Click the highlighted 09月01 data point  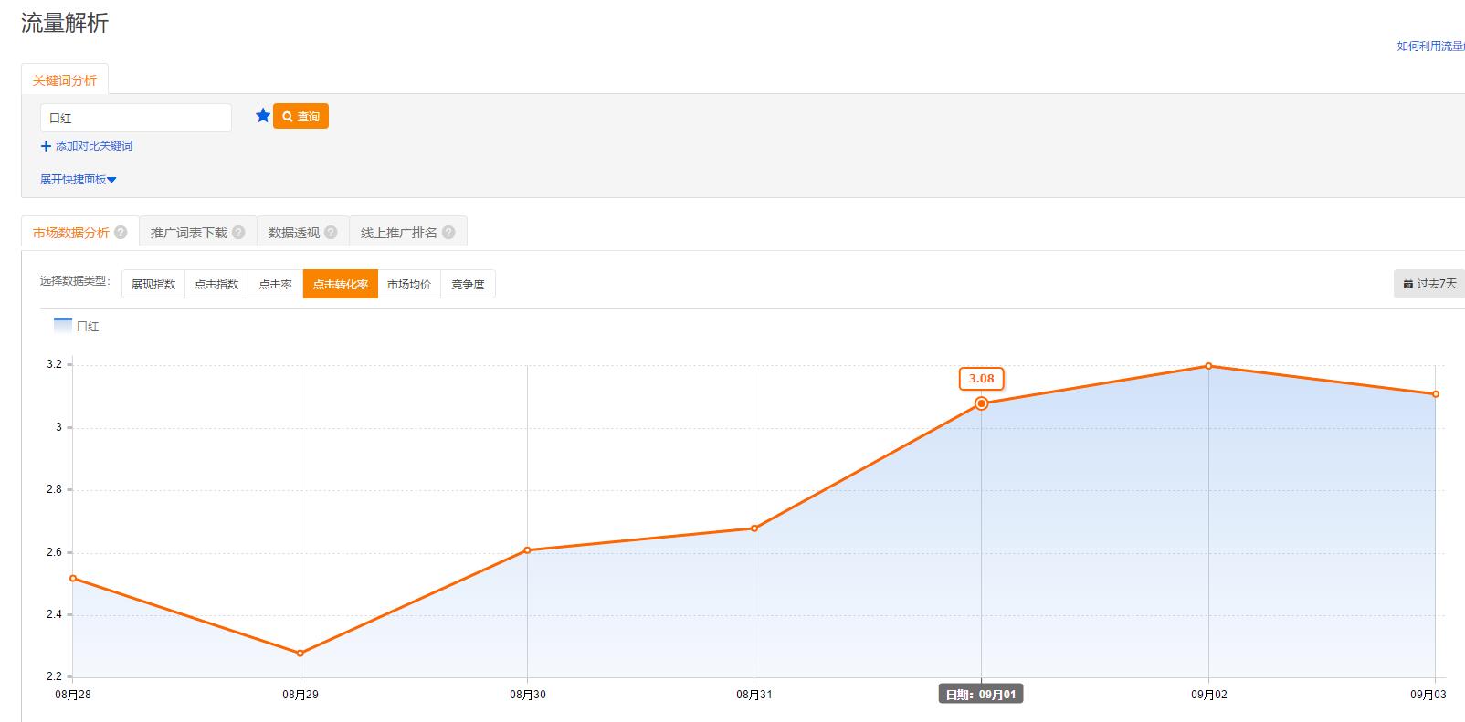click(x=982, y=403)
